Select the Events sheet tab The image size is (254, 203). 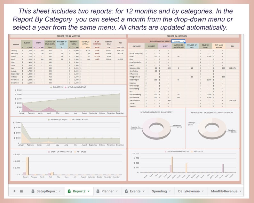tap(135, 191)
